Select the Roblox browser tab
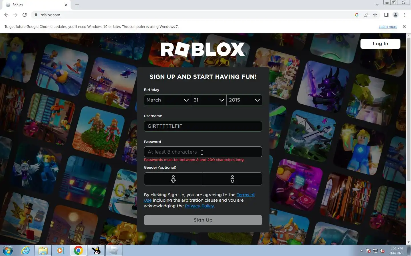Image resolution: width=411 pixels, height=256 pixels. (x=37, y=5)
